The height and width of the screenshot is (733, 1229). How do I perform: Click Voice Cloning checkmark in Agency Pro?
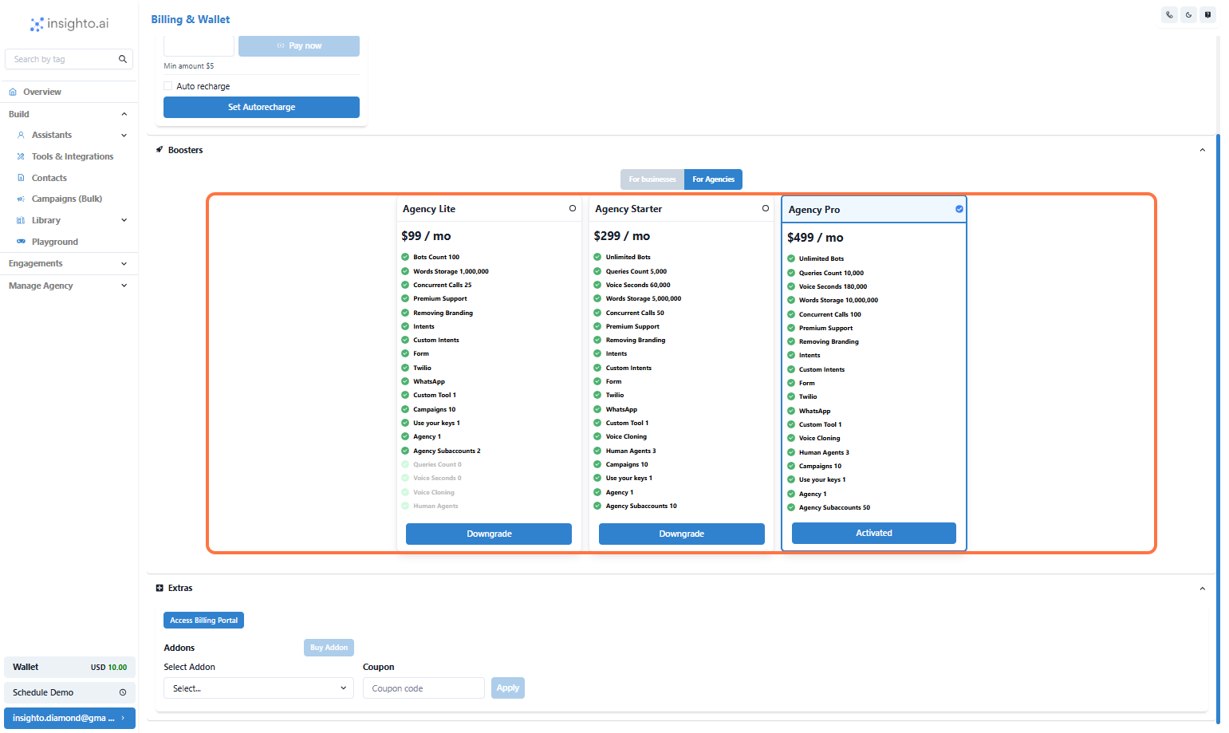(791, 438)
